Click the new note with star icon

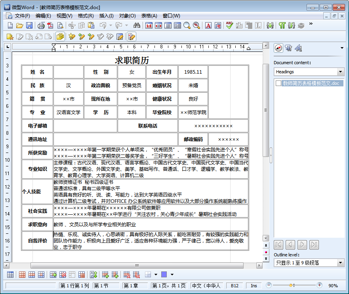[x=10, y=36]
